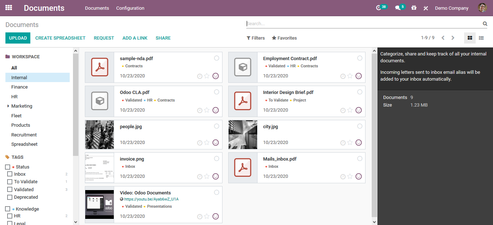Screen dimensions: 493x225
Task: Click the Share button
Action: (163, 38)
